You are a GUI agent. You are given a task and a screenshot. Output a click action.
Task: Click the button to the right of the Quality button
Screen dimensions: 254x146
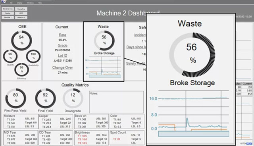click(x=21, y=13)
